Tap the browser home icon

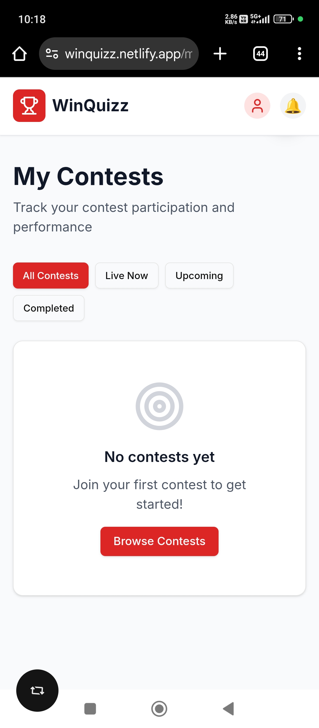19,54
